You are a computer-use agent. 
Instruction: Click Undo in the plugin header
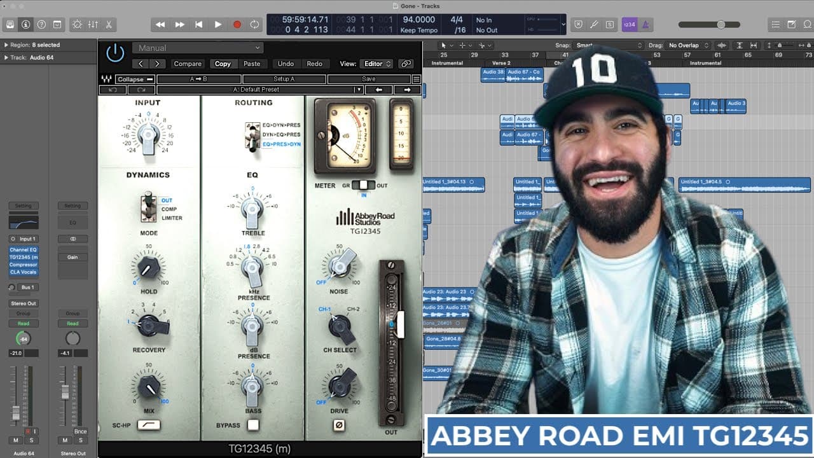pos(286,64)
